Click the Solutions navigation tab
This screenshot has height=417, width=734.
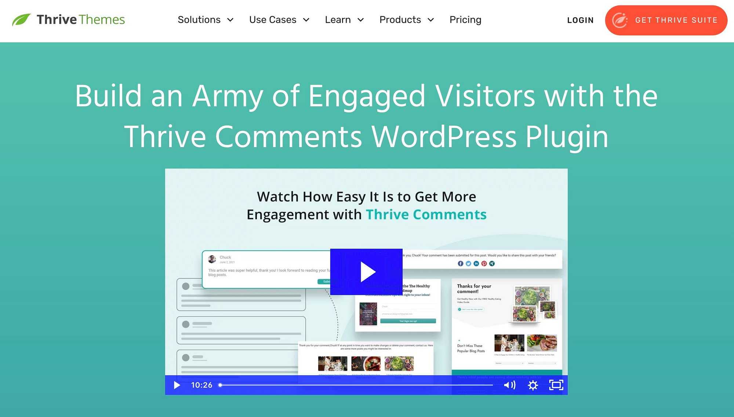coord(205,21)
